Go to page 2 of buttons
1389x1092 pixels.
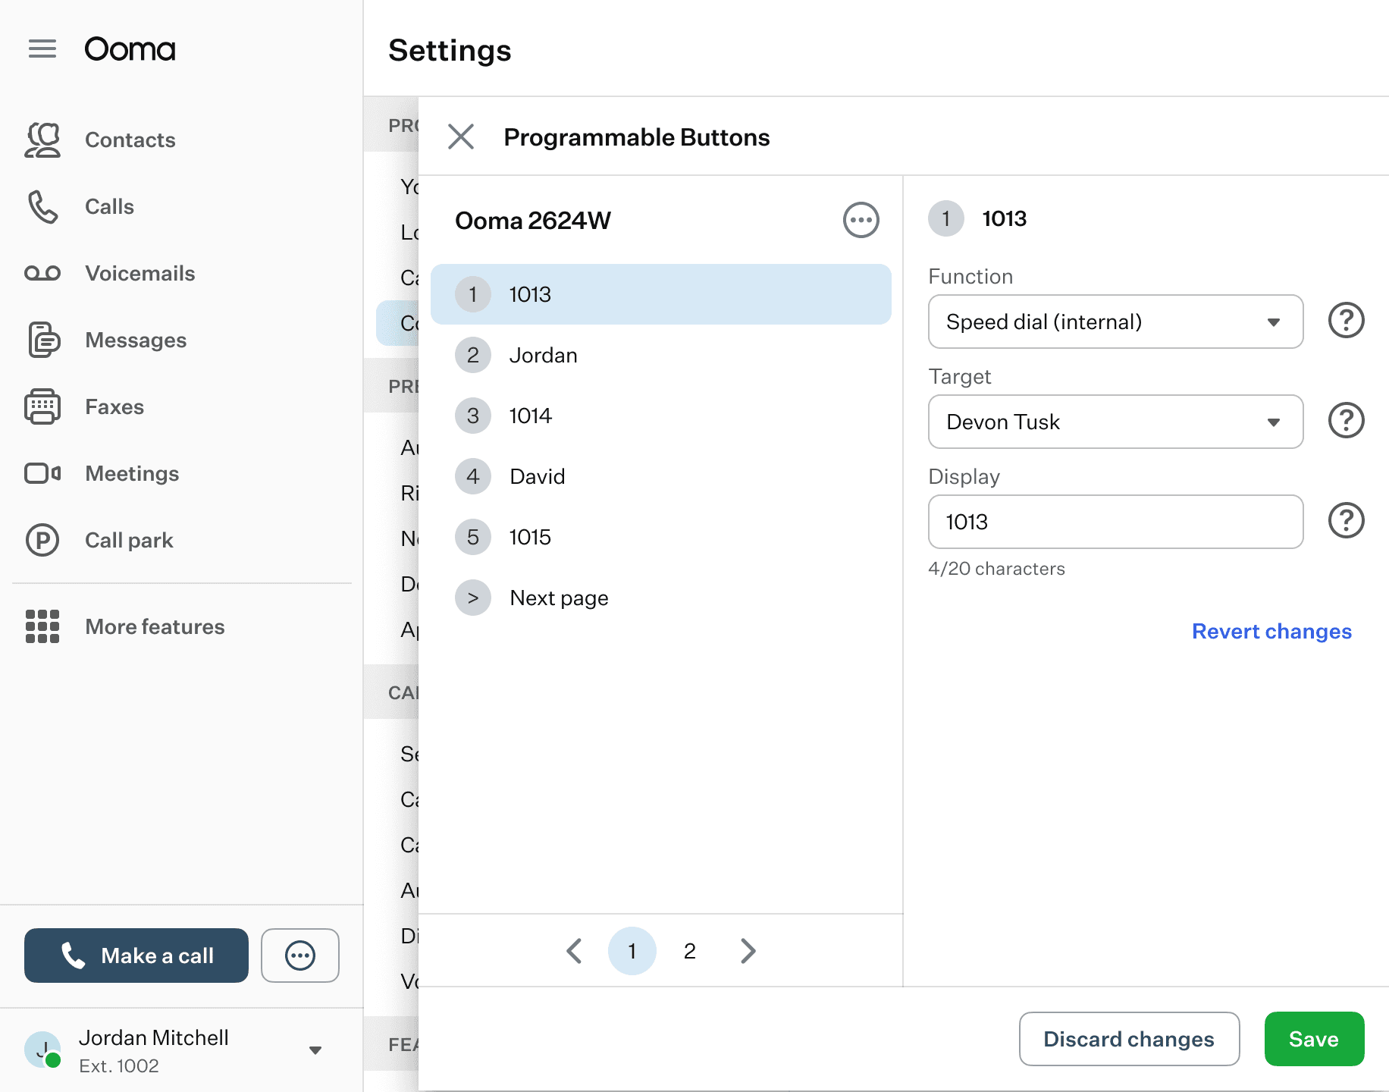pos(689,951)
